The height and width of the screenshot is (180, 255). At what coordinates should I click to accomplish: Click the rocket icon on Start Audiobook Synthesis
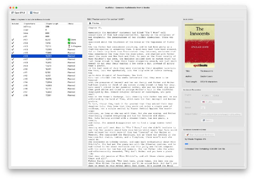coord(187,135)
